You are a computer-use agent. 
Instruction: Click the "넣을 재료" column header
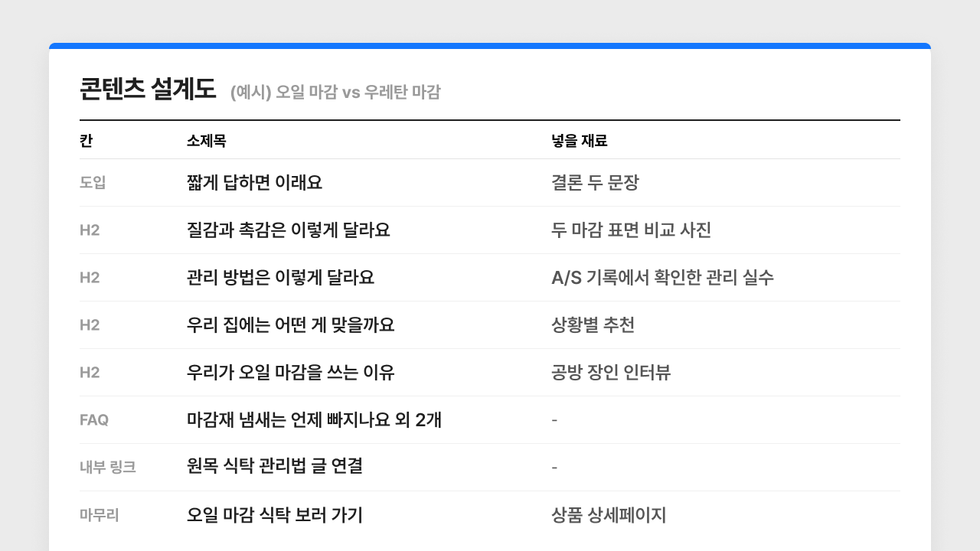click(579, 141)
